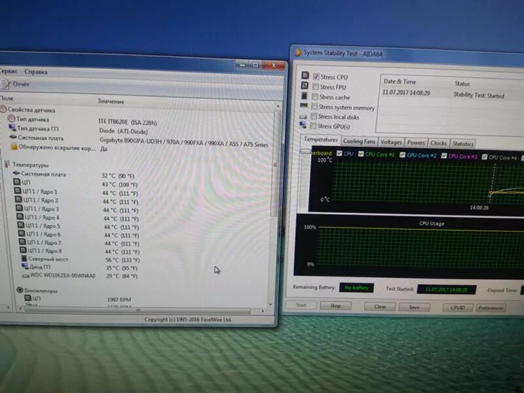Screen dimensions: 524x393
Task: Click the vertical scrollbar down arrow in sensor list
Action: tap(271, 305)
